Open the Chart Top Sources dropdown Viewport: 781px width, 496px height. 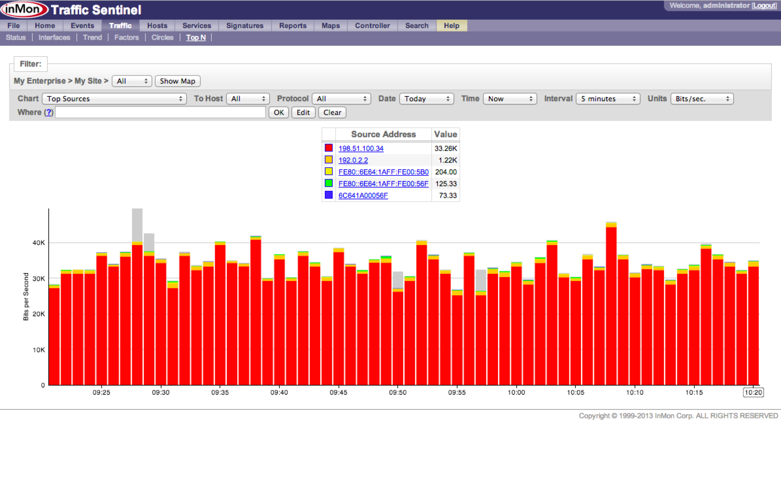114,99
